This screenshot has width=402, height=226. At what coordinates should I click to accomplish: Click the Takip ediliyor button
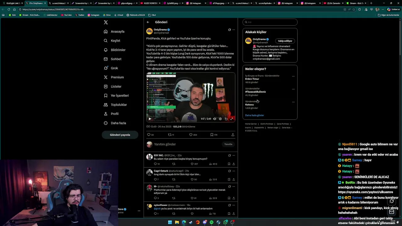click(x=285, y=41)
